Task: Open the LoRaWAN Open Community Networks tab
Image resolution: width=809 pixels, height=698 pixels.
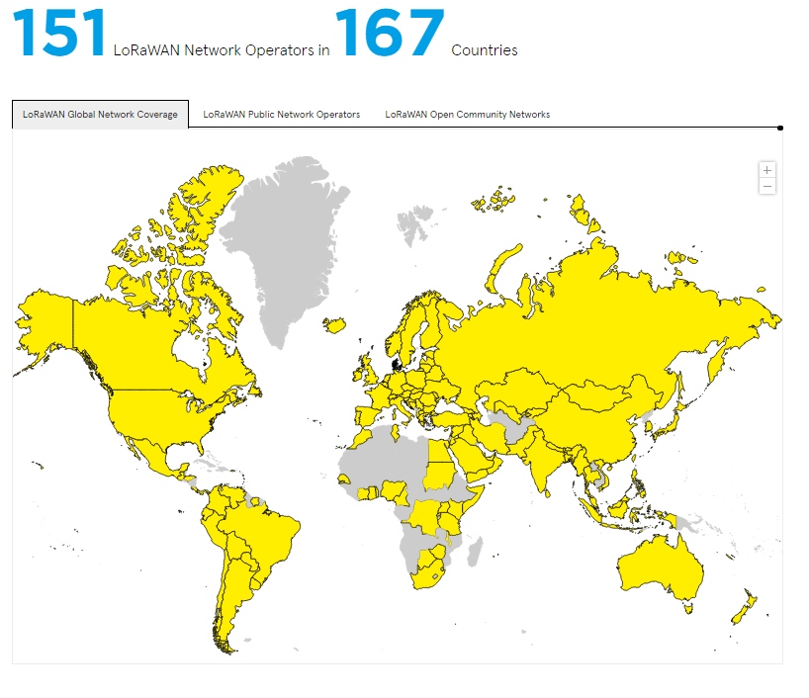Action: (468, 114)
